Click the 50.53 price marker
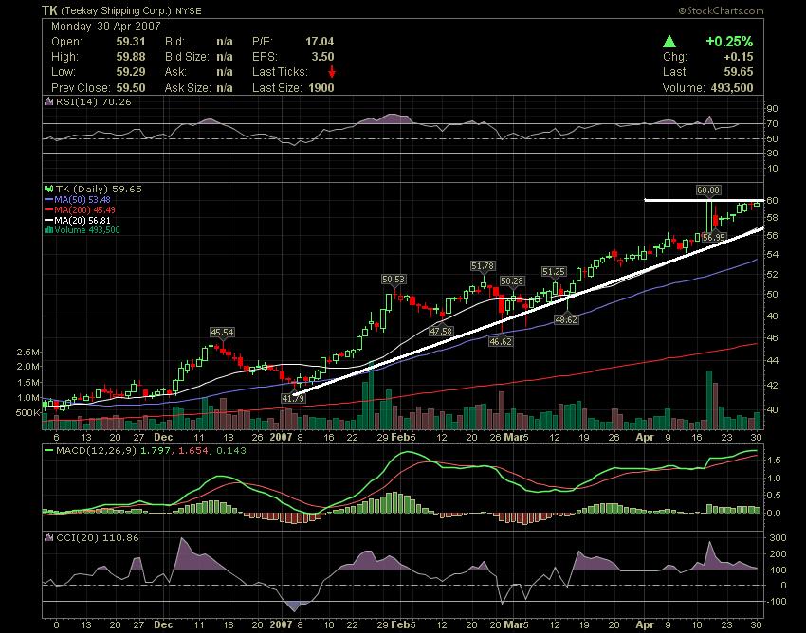806x633 pixels. pyautogui.click(x=394, y=279)
